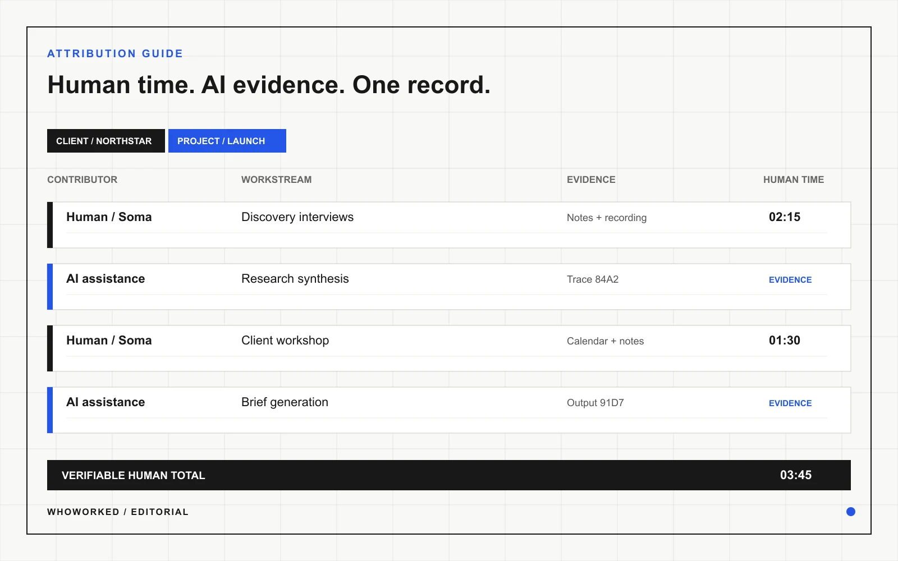Select AI assistance in Brief generation row
Screen dimensions: 898x561
tap(106, 402)
